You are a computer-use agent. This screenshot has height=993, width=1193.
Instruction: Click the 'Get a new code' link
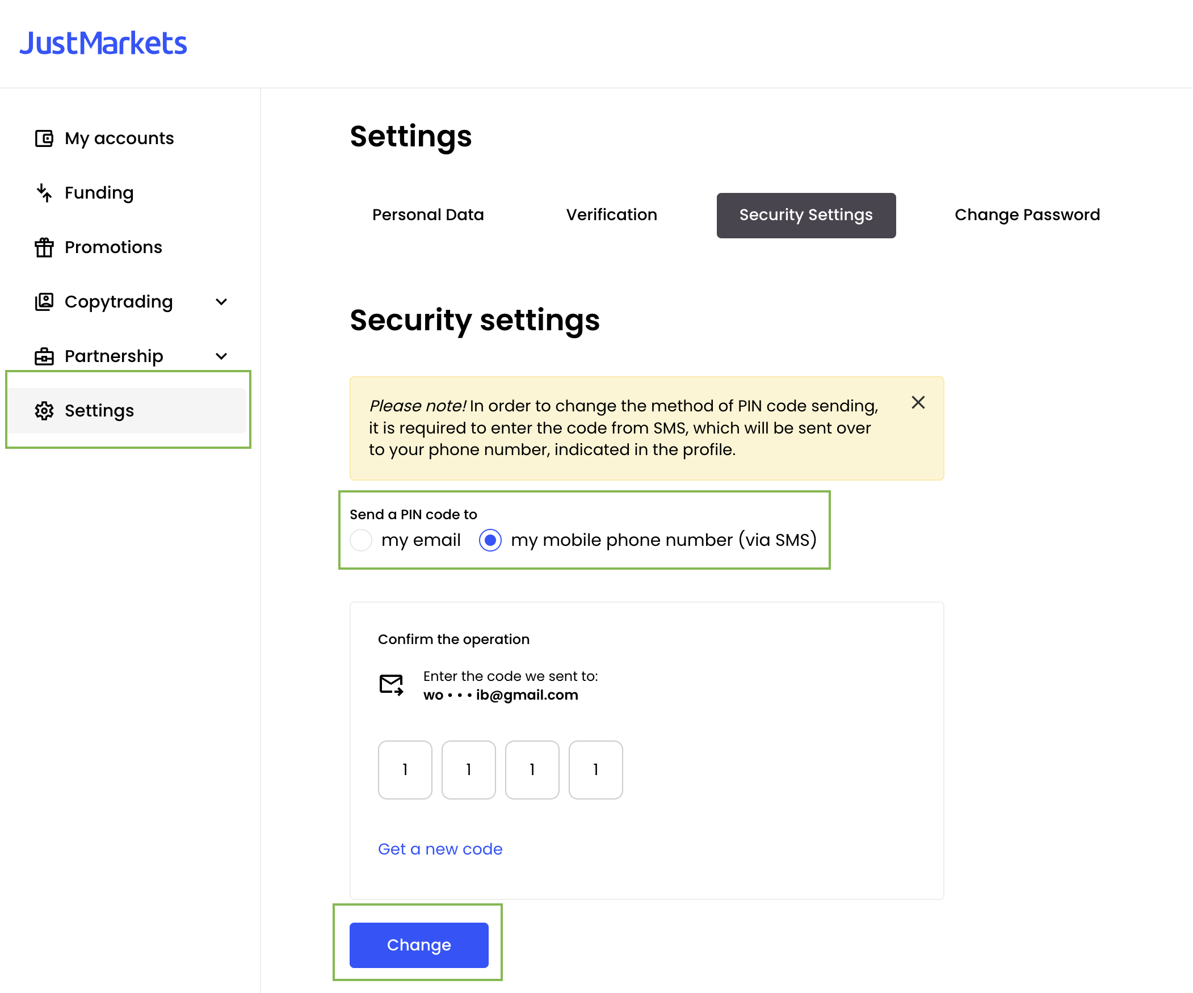(440, 849)
